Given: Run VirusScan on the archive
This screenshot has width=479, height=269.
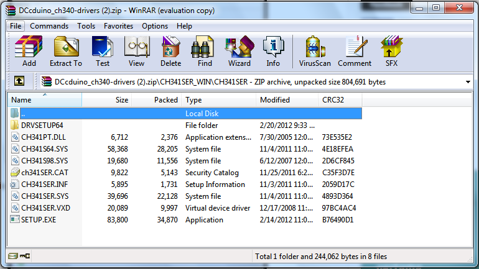Looking at the screenshot, I should pyautogui.click(x=315, y=47).
